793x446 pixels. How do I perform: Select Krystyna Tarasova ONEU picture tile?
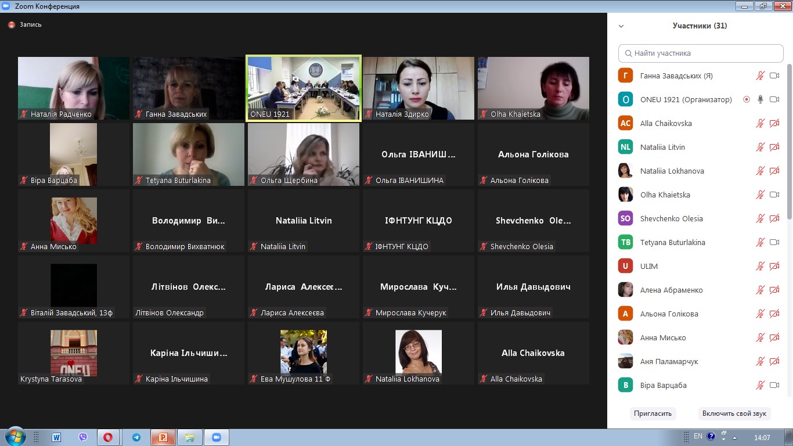coord(74,353)
